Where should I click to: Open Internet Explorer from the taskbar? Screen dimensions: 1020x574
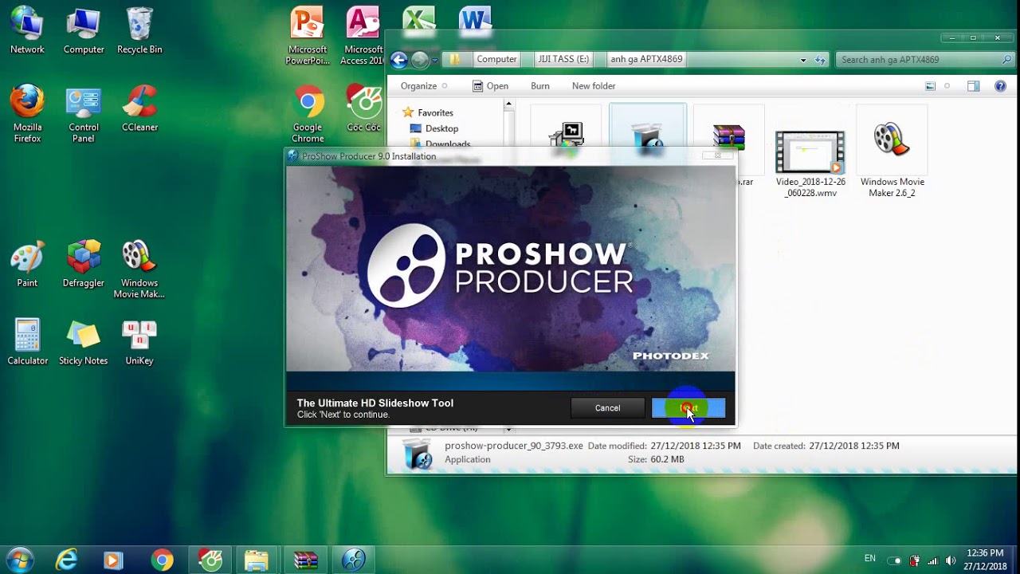pyautogui.click(x=67, y=560)
